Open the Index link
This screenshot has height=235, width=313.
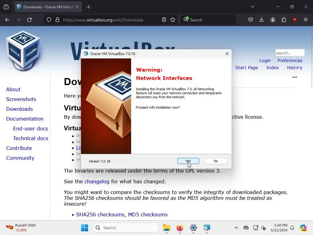[272, 68]
